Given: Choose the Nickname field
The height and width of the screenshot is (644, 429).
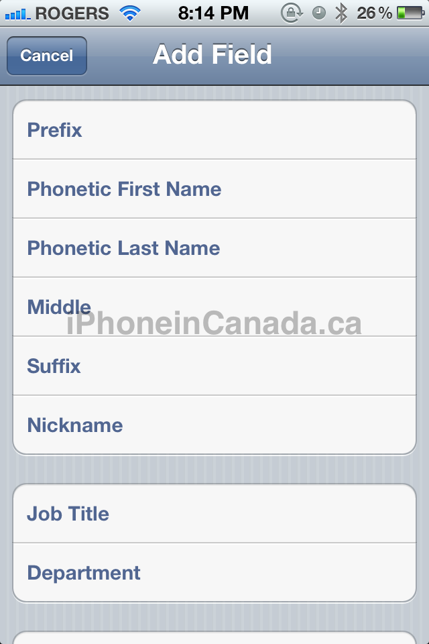Looking at the screenshot, I should click(x=214, y=425).
